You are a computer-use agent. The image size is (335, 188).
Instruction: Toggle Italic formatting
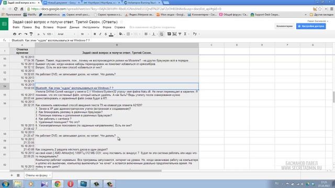coord(100,34)
